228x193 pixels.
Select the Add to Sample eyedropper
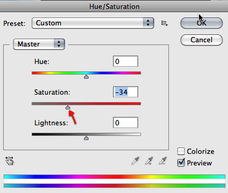[x=149, y=161]
